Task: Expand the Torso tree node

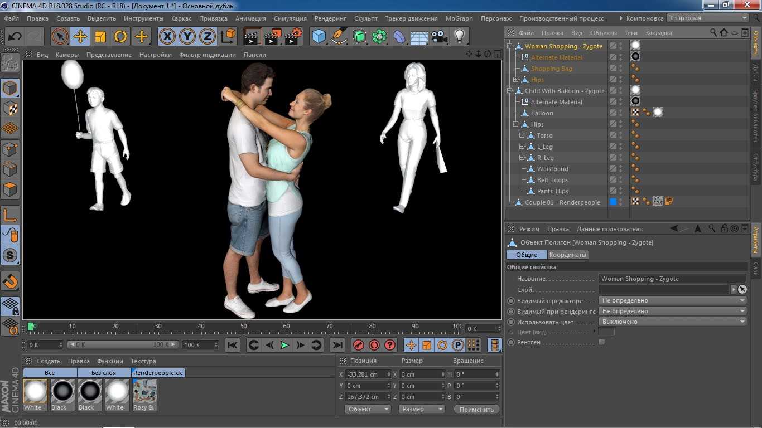Action: coord(522,135)
